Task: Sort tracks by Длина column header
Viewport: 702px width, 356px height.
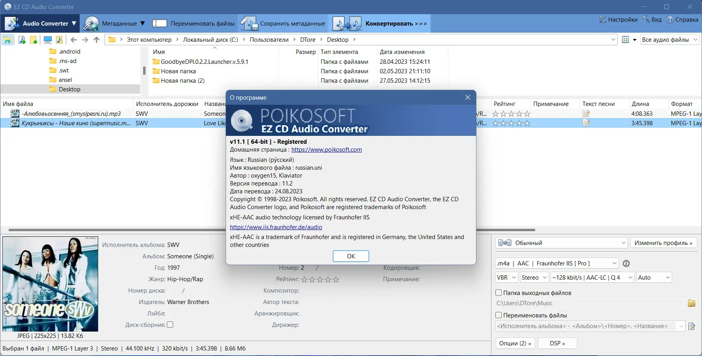Action: [640, 104]
